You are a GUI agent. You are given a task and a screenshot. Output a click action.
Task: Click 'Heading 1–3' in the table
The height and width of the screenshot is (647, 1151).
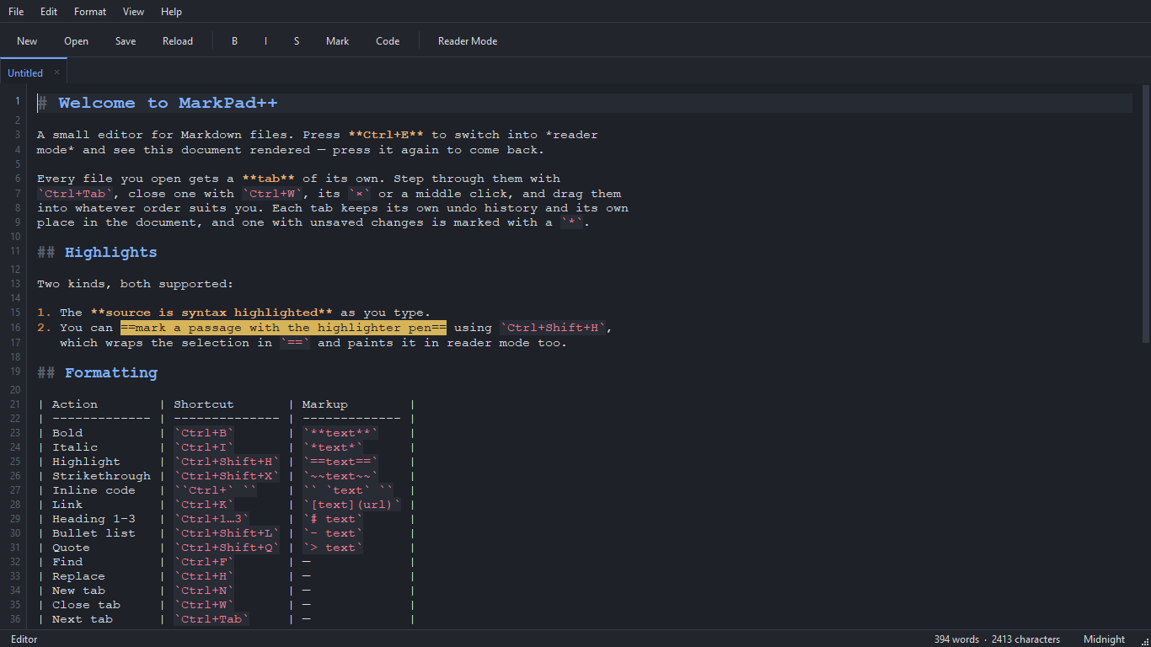(x=94, y=519)
